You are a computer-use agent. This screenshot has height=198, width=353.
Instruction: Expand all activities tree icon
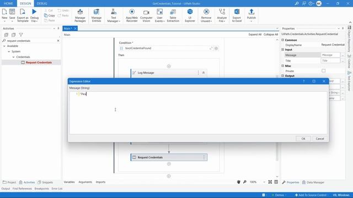pyautogui.click(x=6, y=35)
